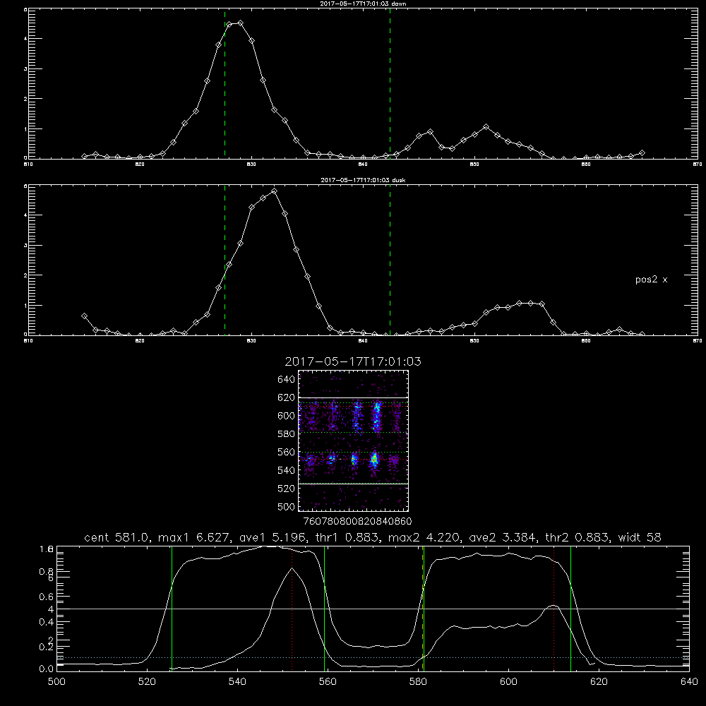Image resolution: width=706 pixels, height=706 pixels.
Task: Click red dotted peak marker near 610 in bottom plot
Action: [554, 609]
